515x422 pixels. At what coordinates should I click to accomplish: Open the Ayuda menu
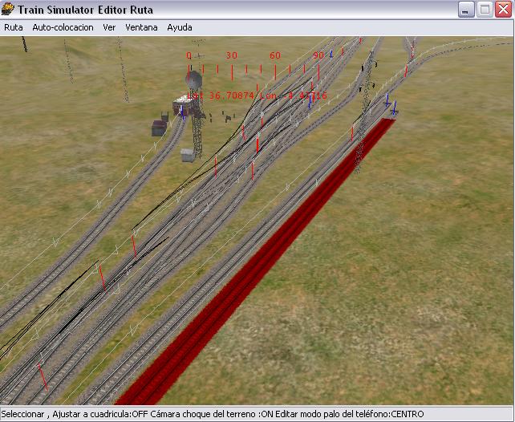point(179,27)
